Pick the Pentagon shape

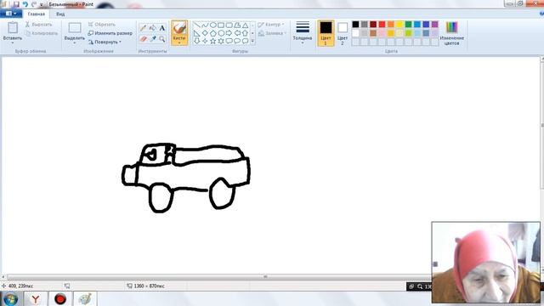(x=213, y=33)
